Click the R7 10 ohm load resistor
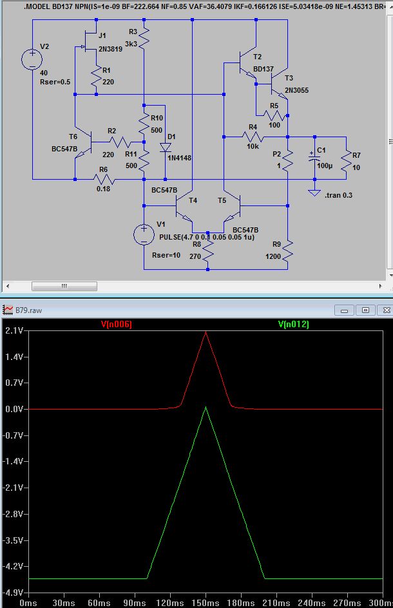The width and height of the screenshot is (393, 608). click(x=346, y=161)
